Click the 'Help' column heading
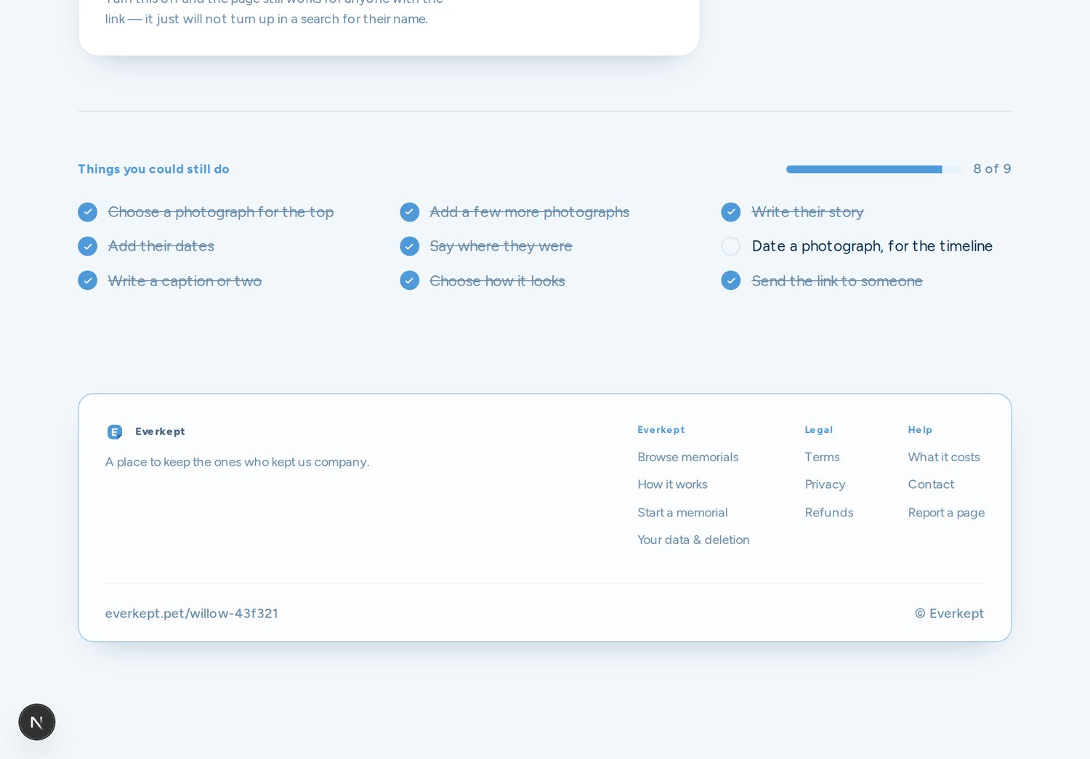This screenshot has height=759, width=1090. 920,430
